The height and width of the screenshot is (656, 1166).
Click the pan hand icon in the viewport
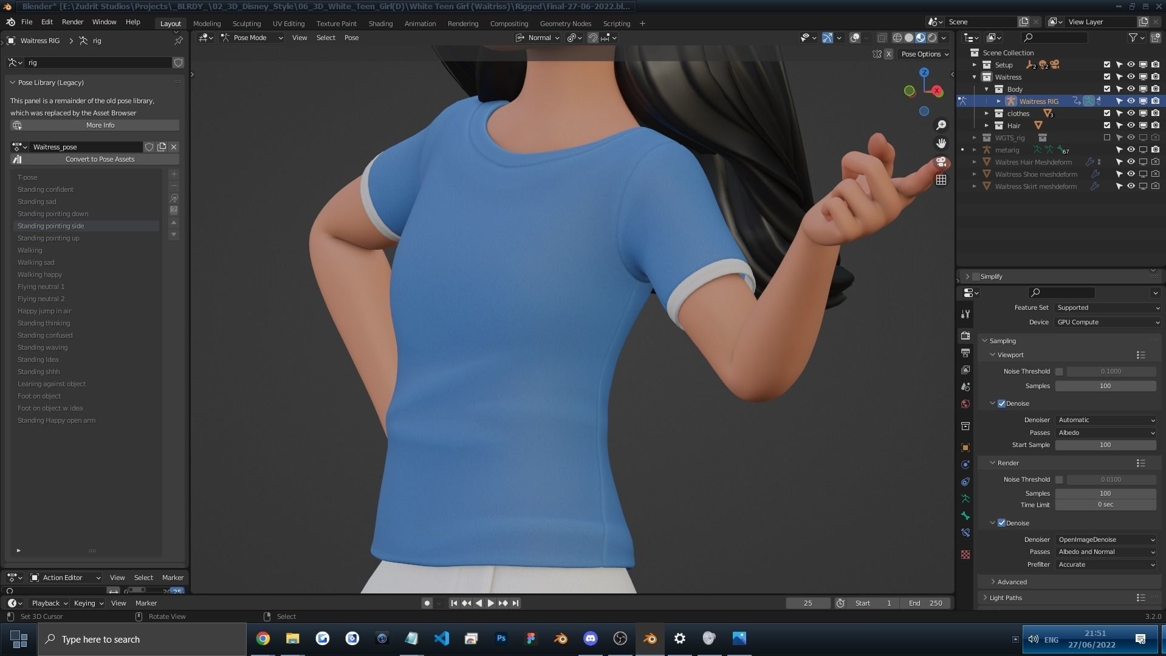click(941, 143)
